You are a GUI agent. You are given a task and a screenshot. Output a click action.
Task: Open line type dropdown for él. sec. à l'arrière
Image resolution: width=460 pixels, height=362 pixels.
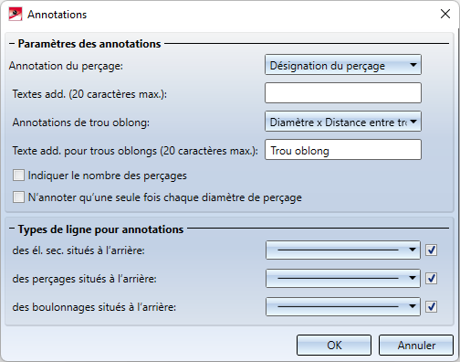343,250
